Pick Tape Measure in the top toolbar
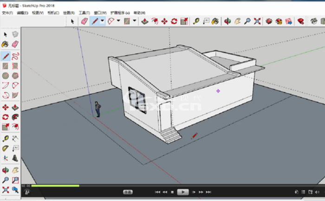This screenshot has width=325, height=201. pyautogui.click(x=196, y=21)
